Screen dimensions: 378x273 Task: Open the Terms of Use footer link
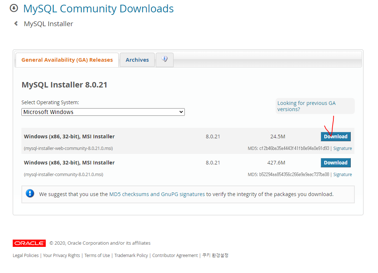(97, 256)
